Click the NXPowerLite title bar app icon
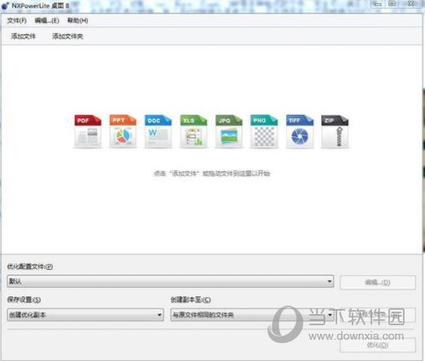This screenshot has width=425, height=361. pyautogui.click(x=5, y=5)
